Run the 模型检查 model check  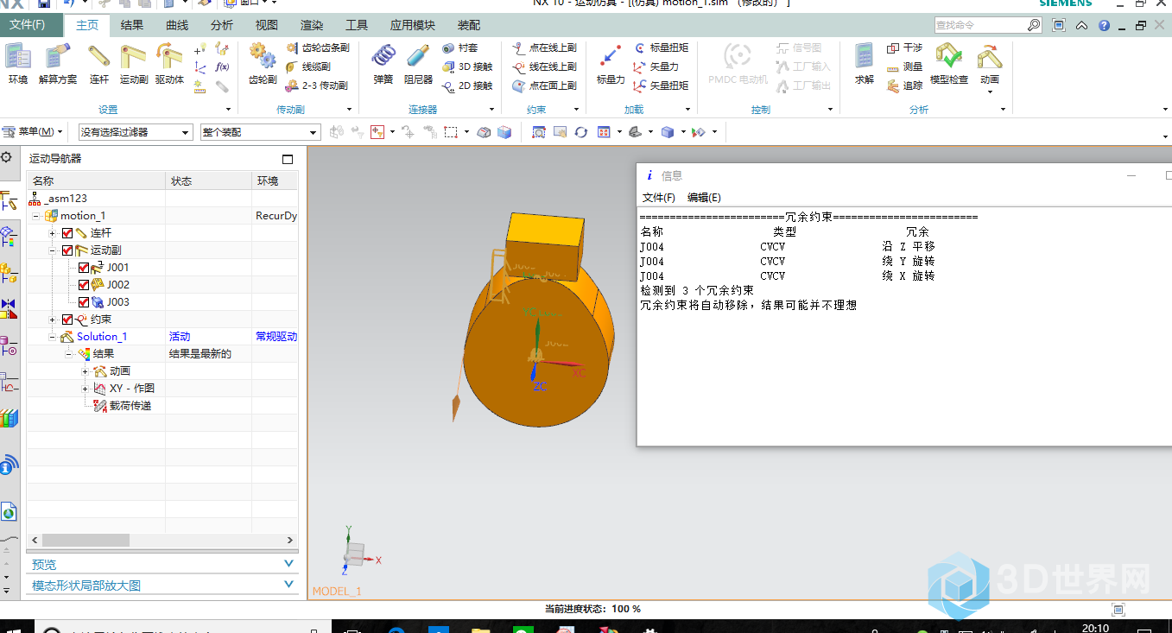click(949, 64)
